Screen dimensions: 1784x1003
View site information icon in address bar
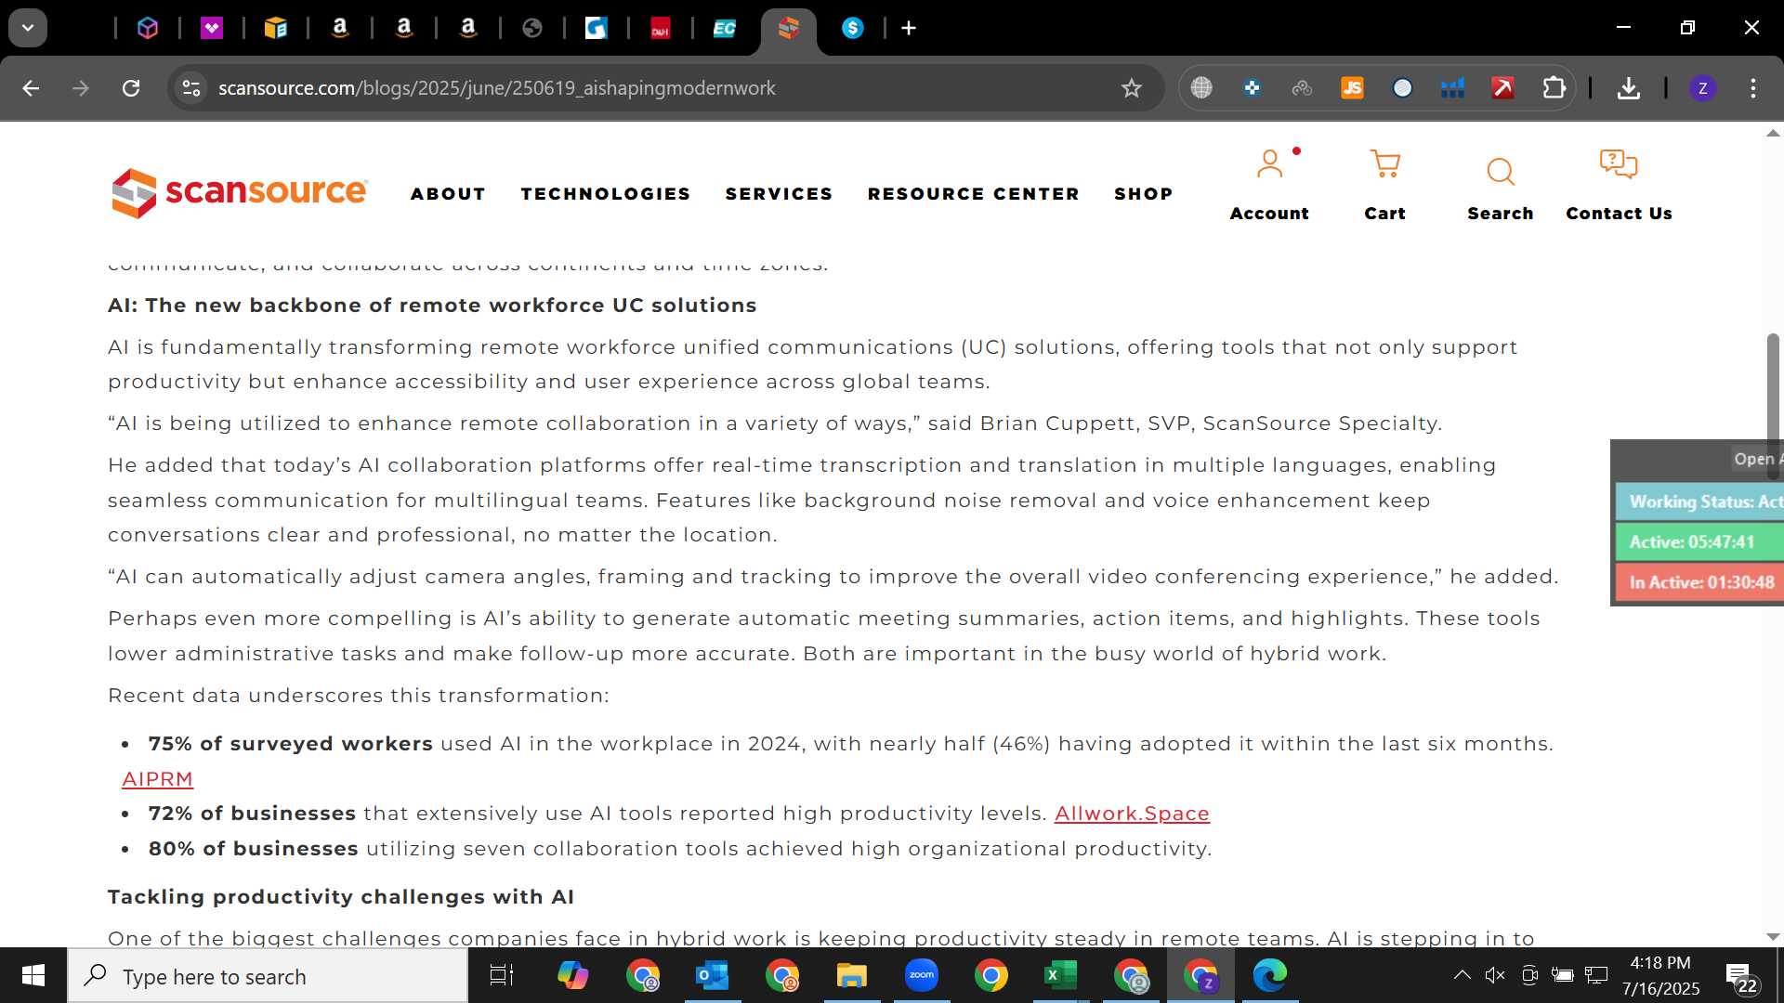point(190,88)
